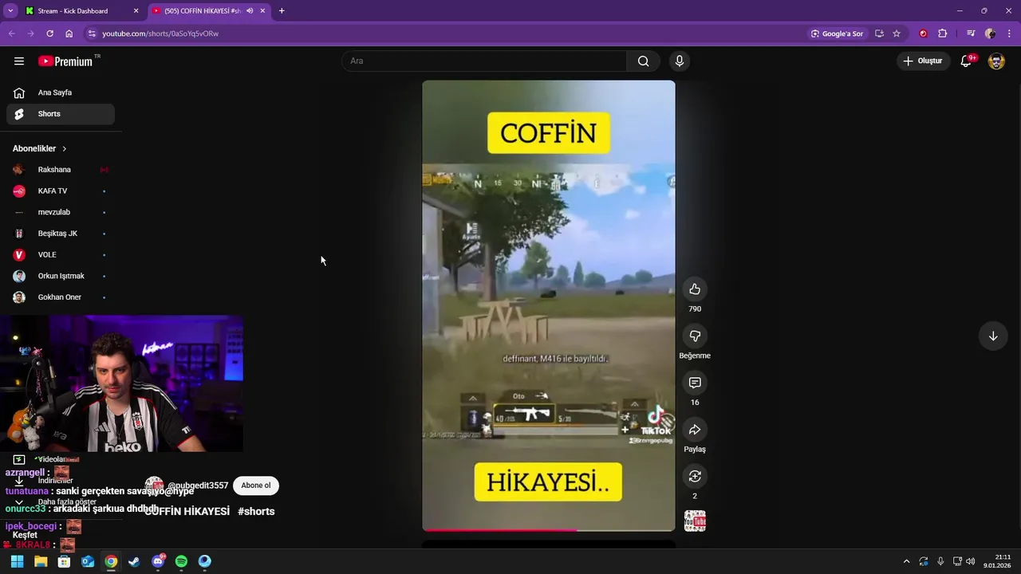Open the short's sound source thumbnail
The width and height of the screenshot is (1021, 574).
(695, 521)
